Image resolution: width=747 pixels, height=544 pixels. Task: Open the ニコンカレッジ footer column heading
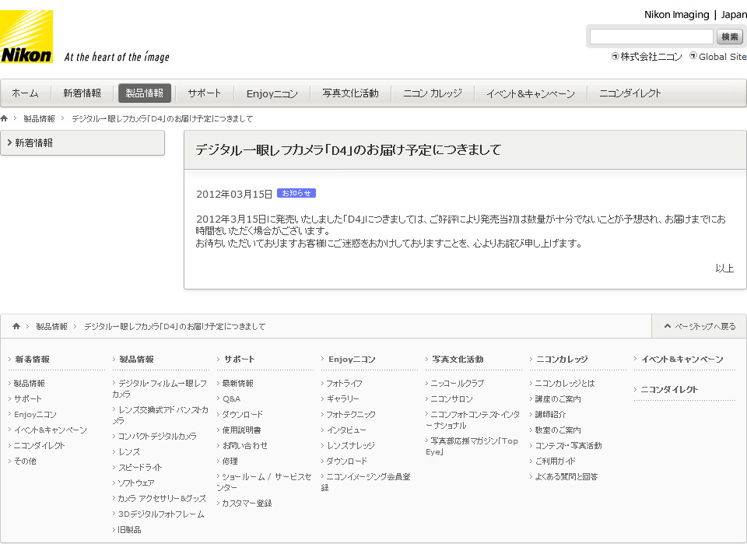(x=562, y=360)
